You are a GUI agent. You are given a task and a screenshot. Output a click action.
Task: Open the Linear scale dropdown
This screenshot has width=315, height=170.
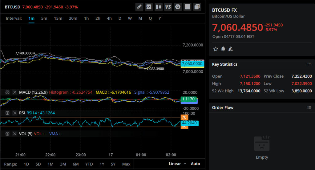pyautogui.click(x=177, y=164)
